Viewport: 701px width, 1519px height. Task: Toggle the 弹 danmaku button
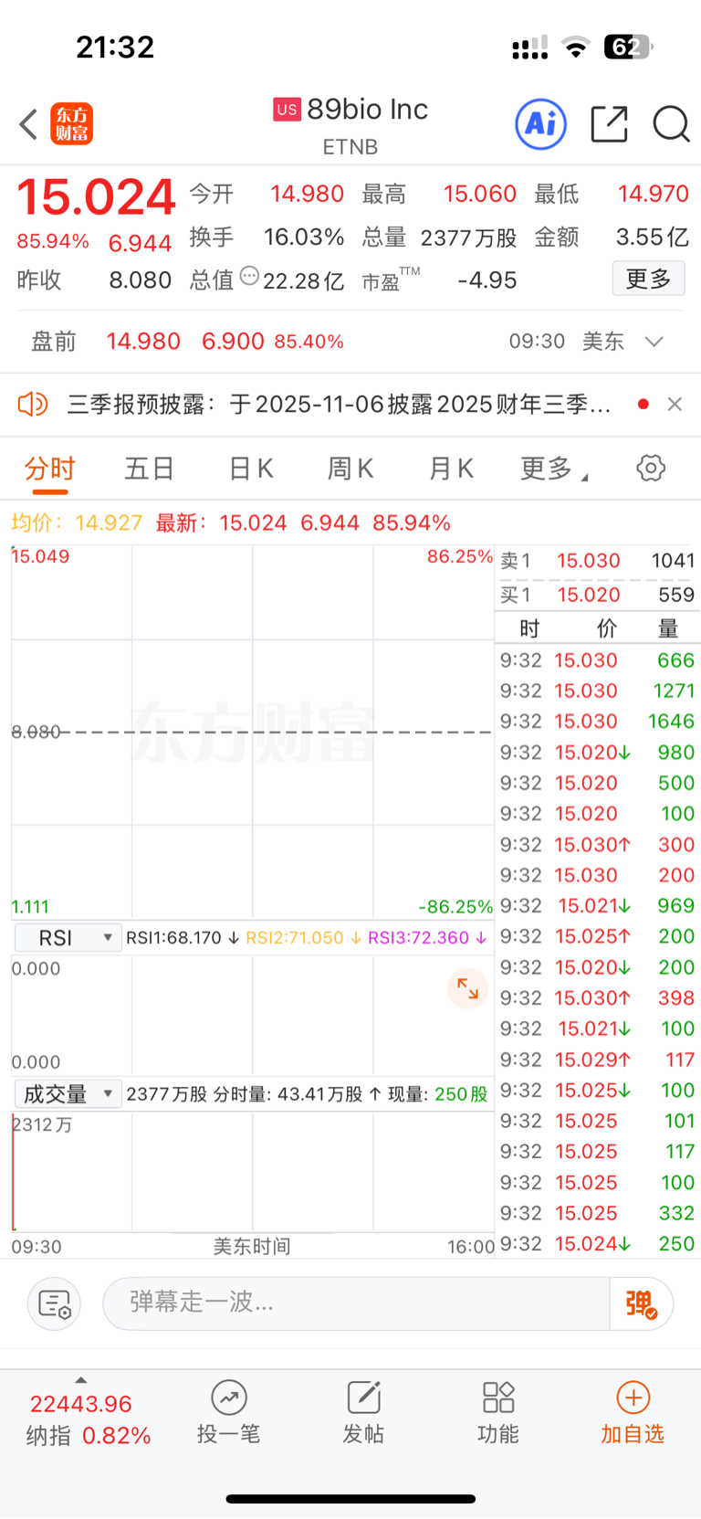tap(642, 1303)
